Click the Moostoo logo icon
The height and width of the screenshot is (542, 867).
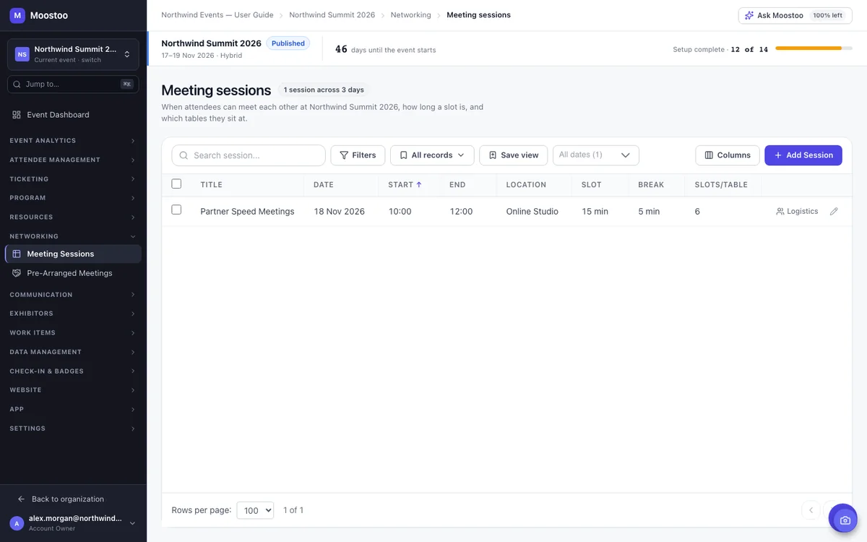tap(17, 15)
